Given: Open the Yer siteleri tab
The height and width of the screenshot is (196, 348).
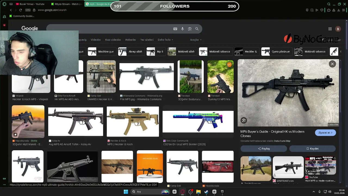Looking at the screenshot, I should (x=147, y=40).
